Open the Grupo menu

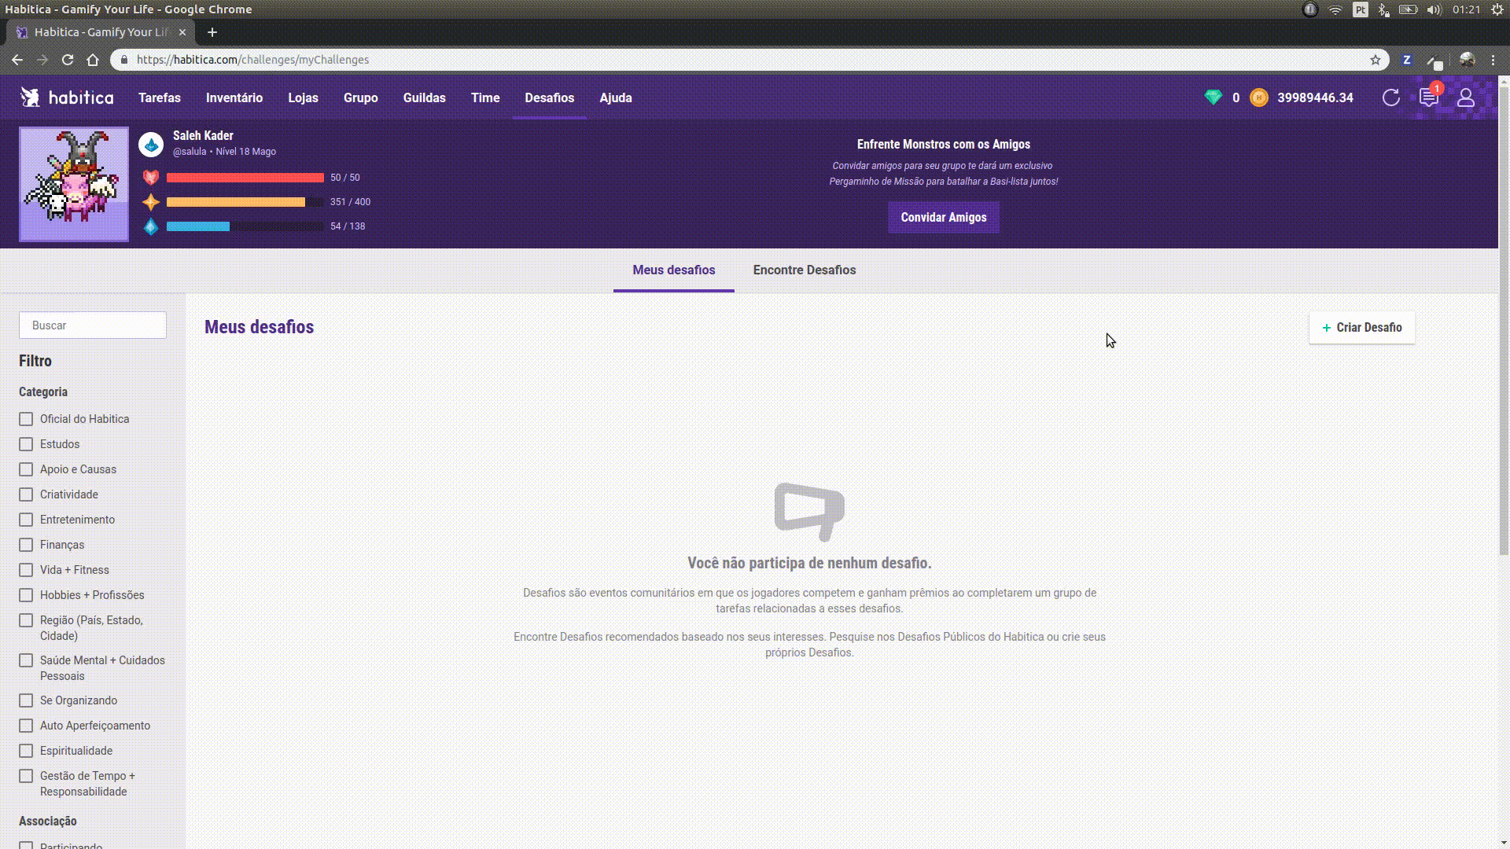pos(361,97)
